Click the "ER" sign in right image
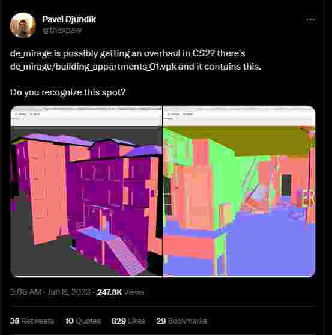The width and height of the screenshot is (332, 335). (x=309, y=198)
